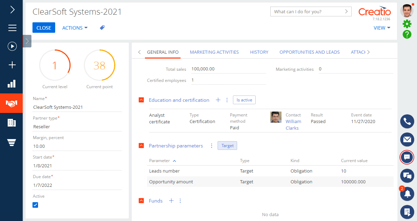417x221 pixels.
Task: Sort by the Parameter column header
Action: click(x=160, y=160)
